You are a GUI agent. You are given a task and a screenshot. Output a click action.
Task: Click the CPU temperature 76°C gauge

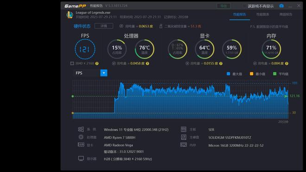(x=144, y=49)
